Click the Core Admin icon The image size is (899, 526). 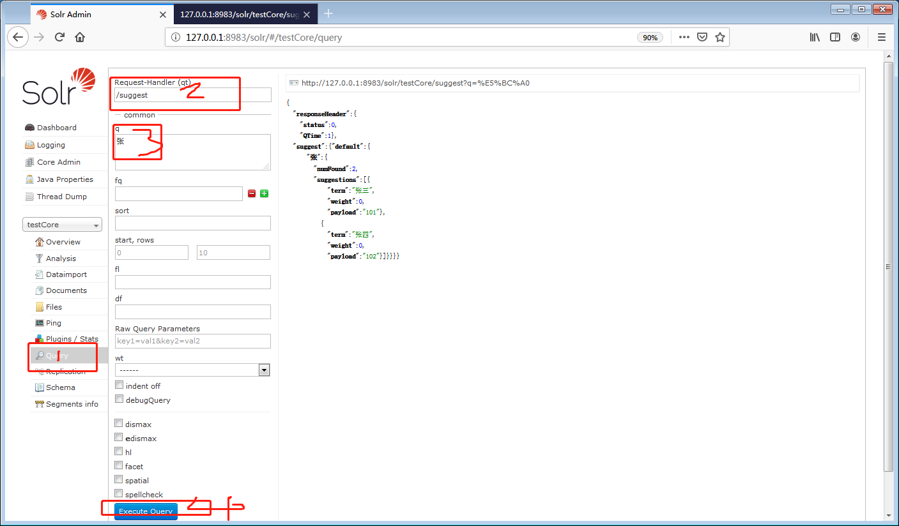[x=29, y=162]
